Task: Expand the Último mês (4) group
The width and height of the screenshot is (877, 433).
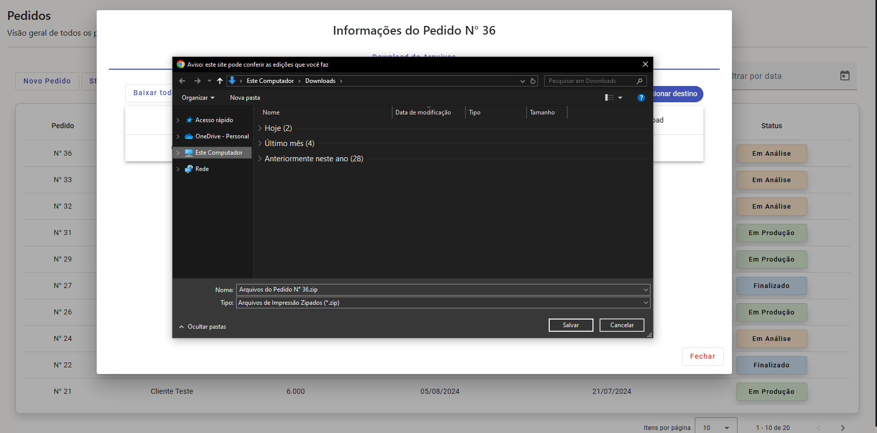Action: click(x=260, y=143)
